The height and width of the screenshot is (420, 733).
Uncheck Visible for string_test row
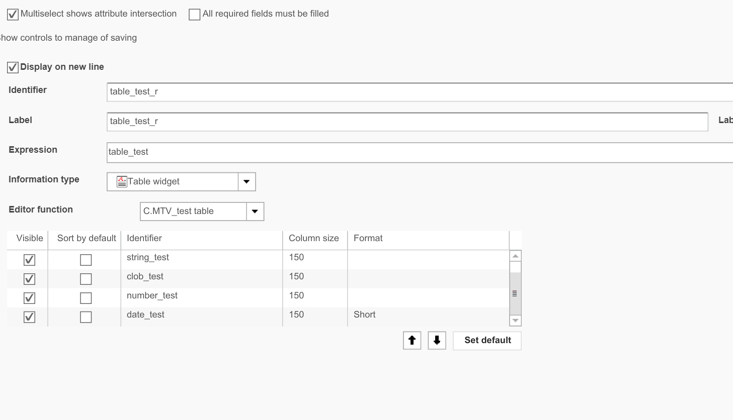(30, 260)
